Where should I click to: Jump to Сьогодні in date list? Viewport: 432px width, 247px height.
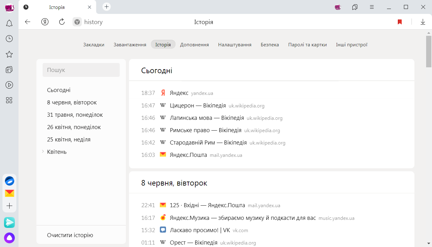[59, 90]
